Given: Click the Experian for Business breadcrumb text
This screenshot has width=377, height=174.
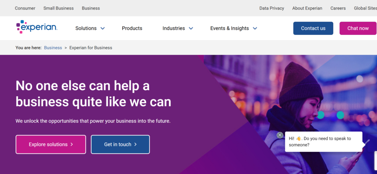Looking at the screenshot, I should tap(91, 47).
